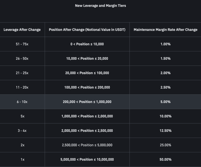The width and height of the screenshot is (201, 167).
Task: Click the 50.00% maintenance margin rate cell
Action: 165,159
